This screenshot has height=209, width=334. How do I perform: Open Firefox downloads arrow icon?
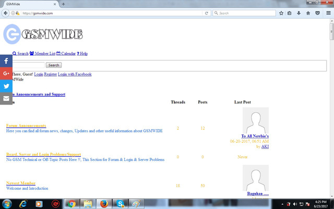299,13
